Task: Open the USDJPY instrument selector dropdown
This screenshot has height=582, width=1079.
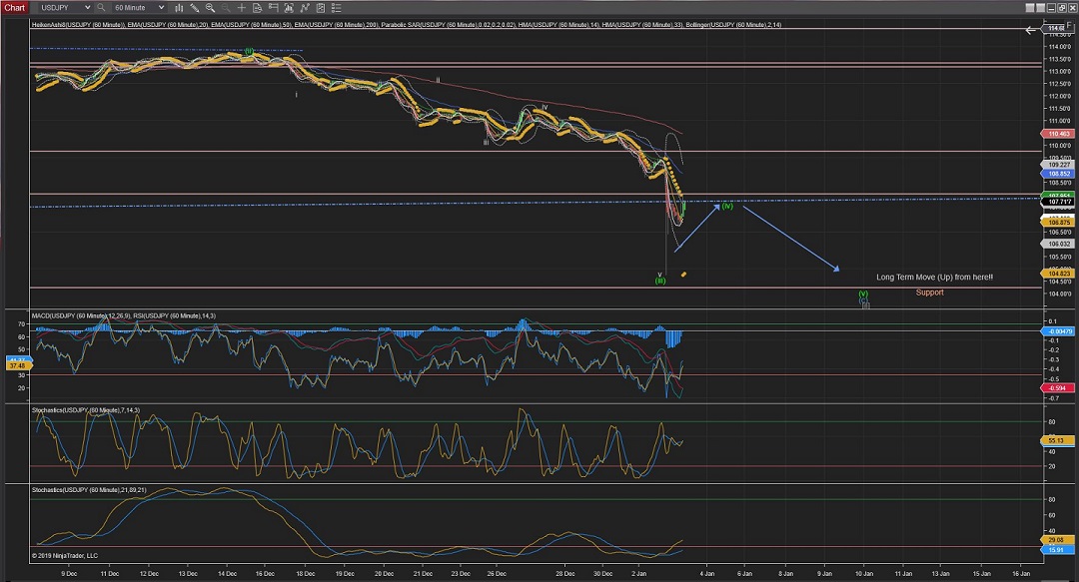Action: (65, 8)
